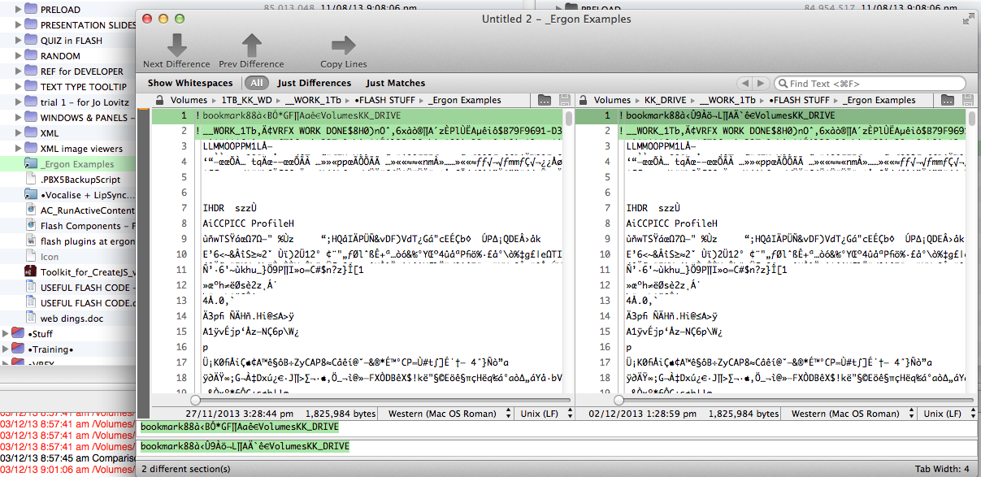
Task: Click the right pane horizontal scrollbar knob
Action: tap(619, 400)
